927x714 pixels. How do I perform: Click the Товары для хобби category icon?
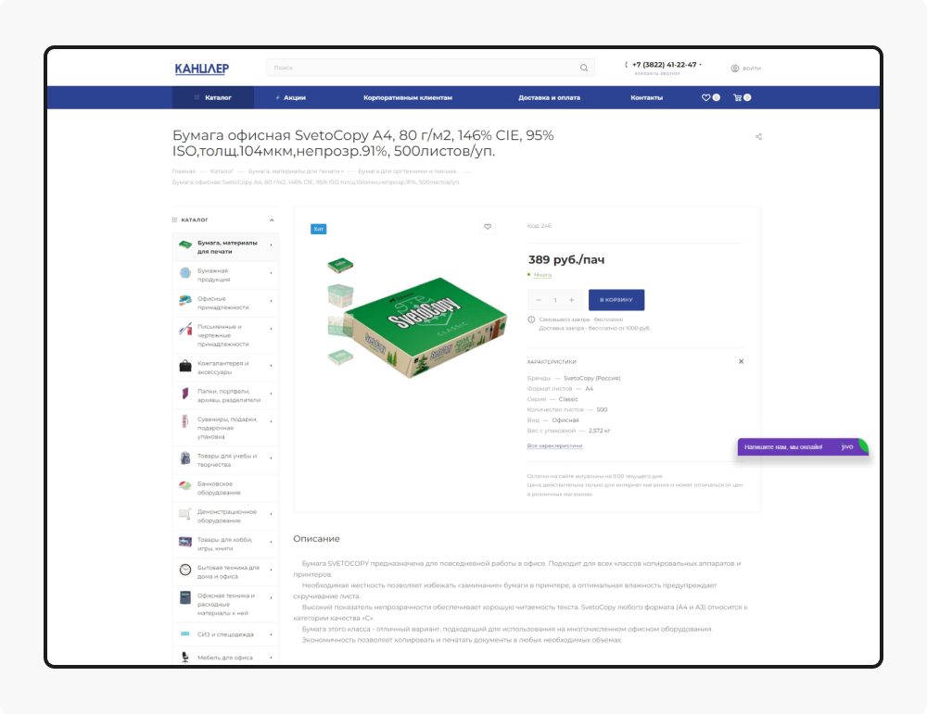point(185,542)
